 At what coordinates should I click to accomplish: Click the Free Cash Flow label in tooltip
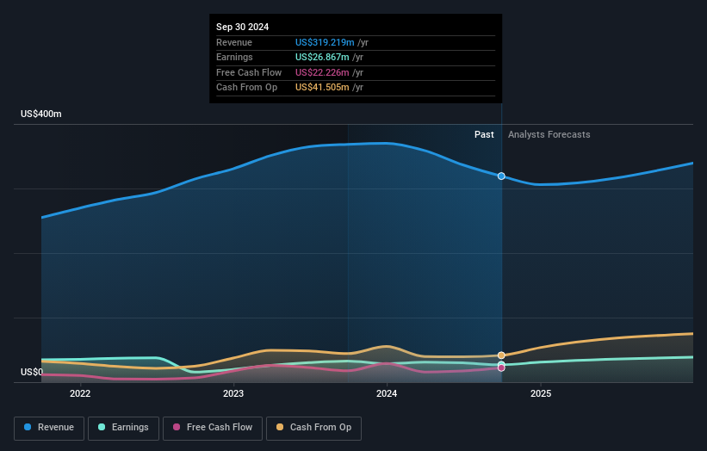[249, 72]
